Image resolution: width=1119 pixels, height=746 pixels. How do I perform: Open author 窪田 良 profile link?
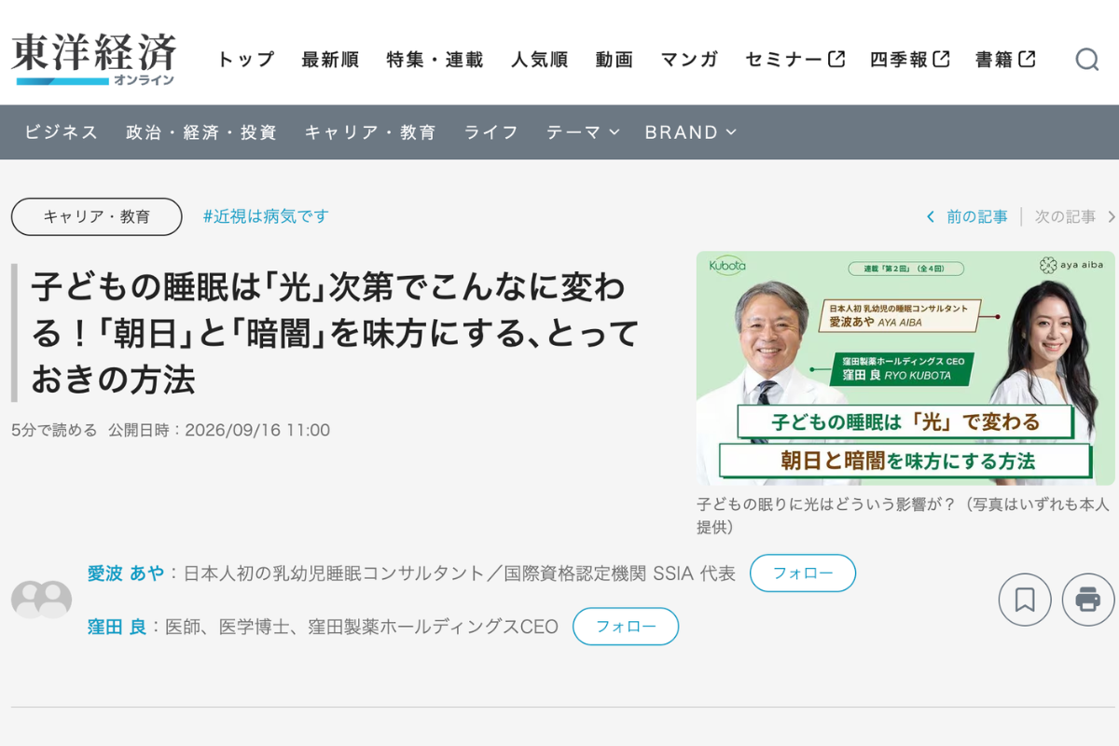point(117,627)
